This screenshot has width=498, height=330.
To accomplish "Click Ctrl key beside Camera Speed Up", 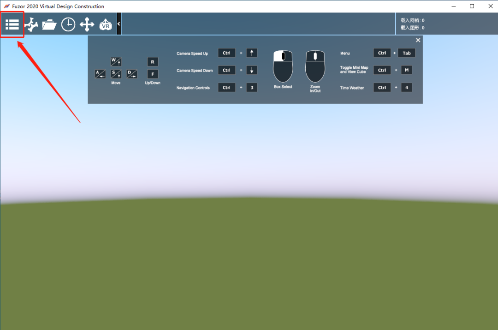I will [226, 53].
